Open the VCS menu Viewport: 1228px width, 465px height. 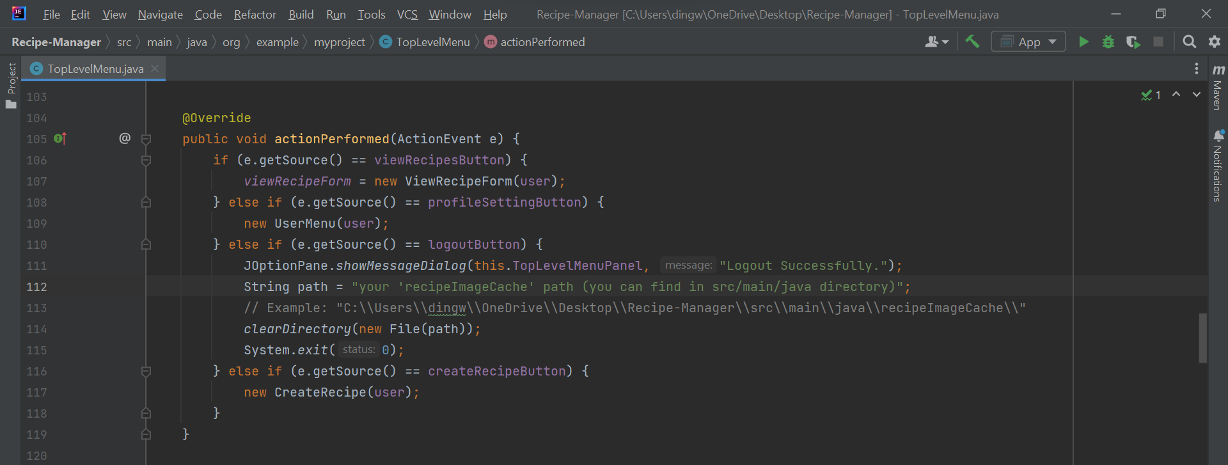(x=407, y=14)
